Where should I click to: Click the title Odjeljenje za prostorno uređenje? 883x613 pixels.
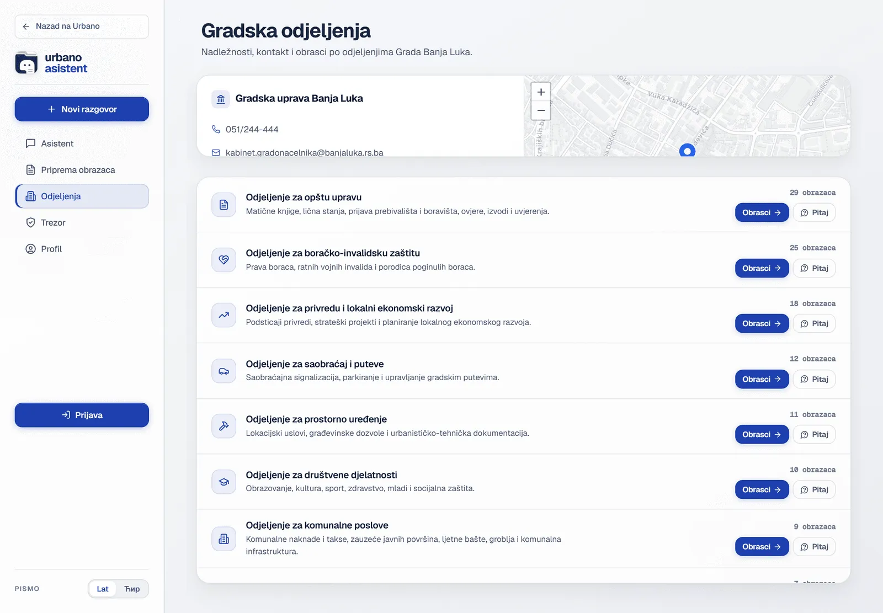pyautogui.click(x=316, y=419)
